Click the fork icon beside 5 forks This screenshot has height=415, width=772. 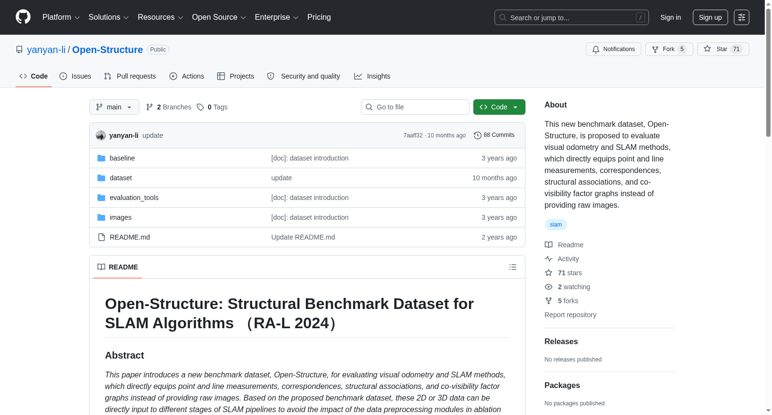click(x=549, y=301)
